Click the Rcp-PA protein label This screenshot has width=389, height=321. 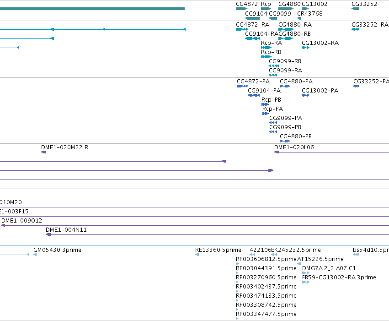click(x=272, y=109)
